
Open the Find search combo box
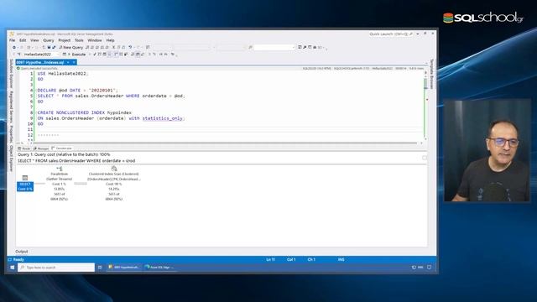274,48
